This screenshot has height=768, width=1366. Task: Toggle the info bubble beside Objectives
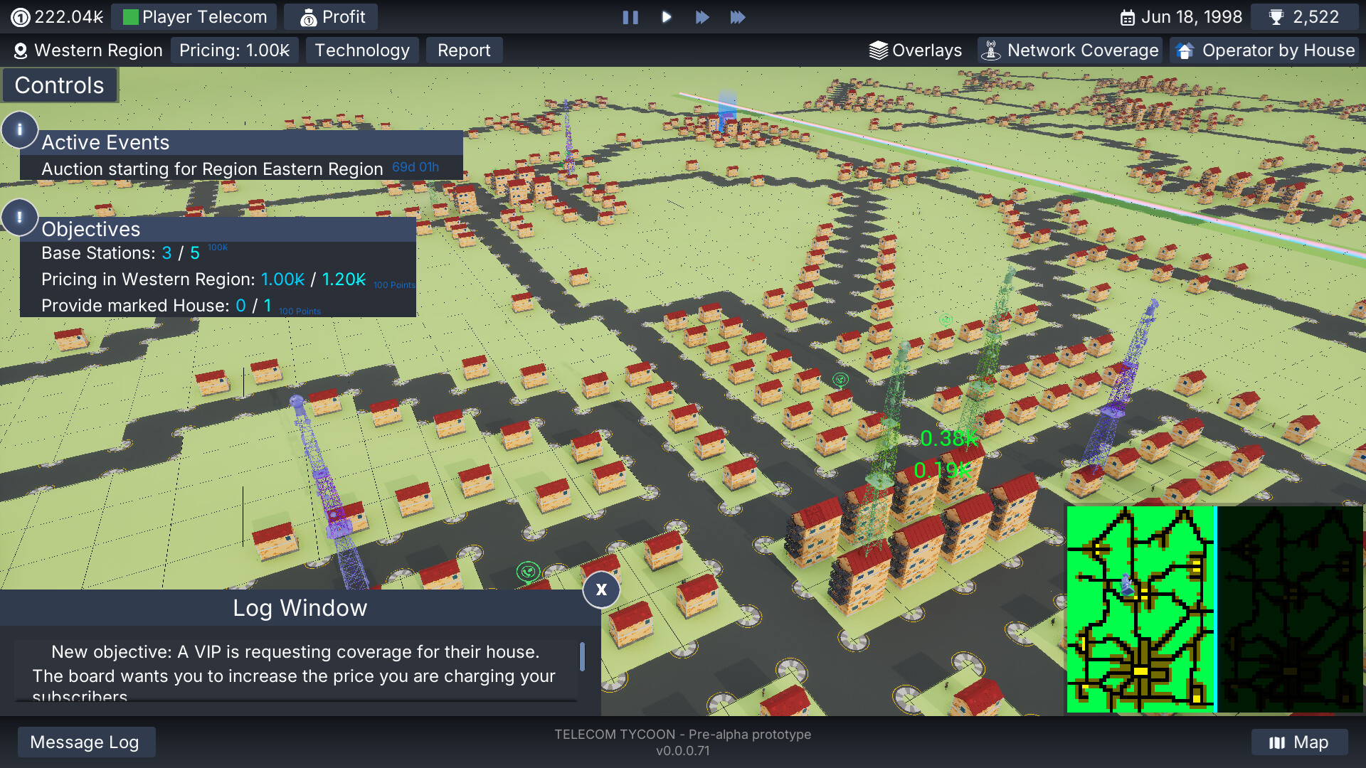pyautogui.click(x=20, y=217)
